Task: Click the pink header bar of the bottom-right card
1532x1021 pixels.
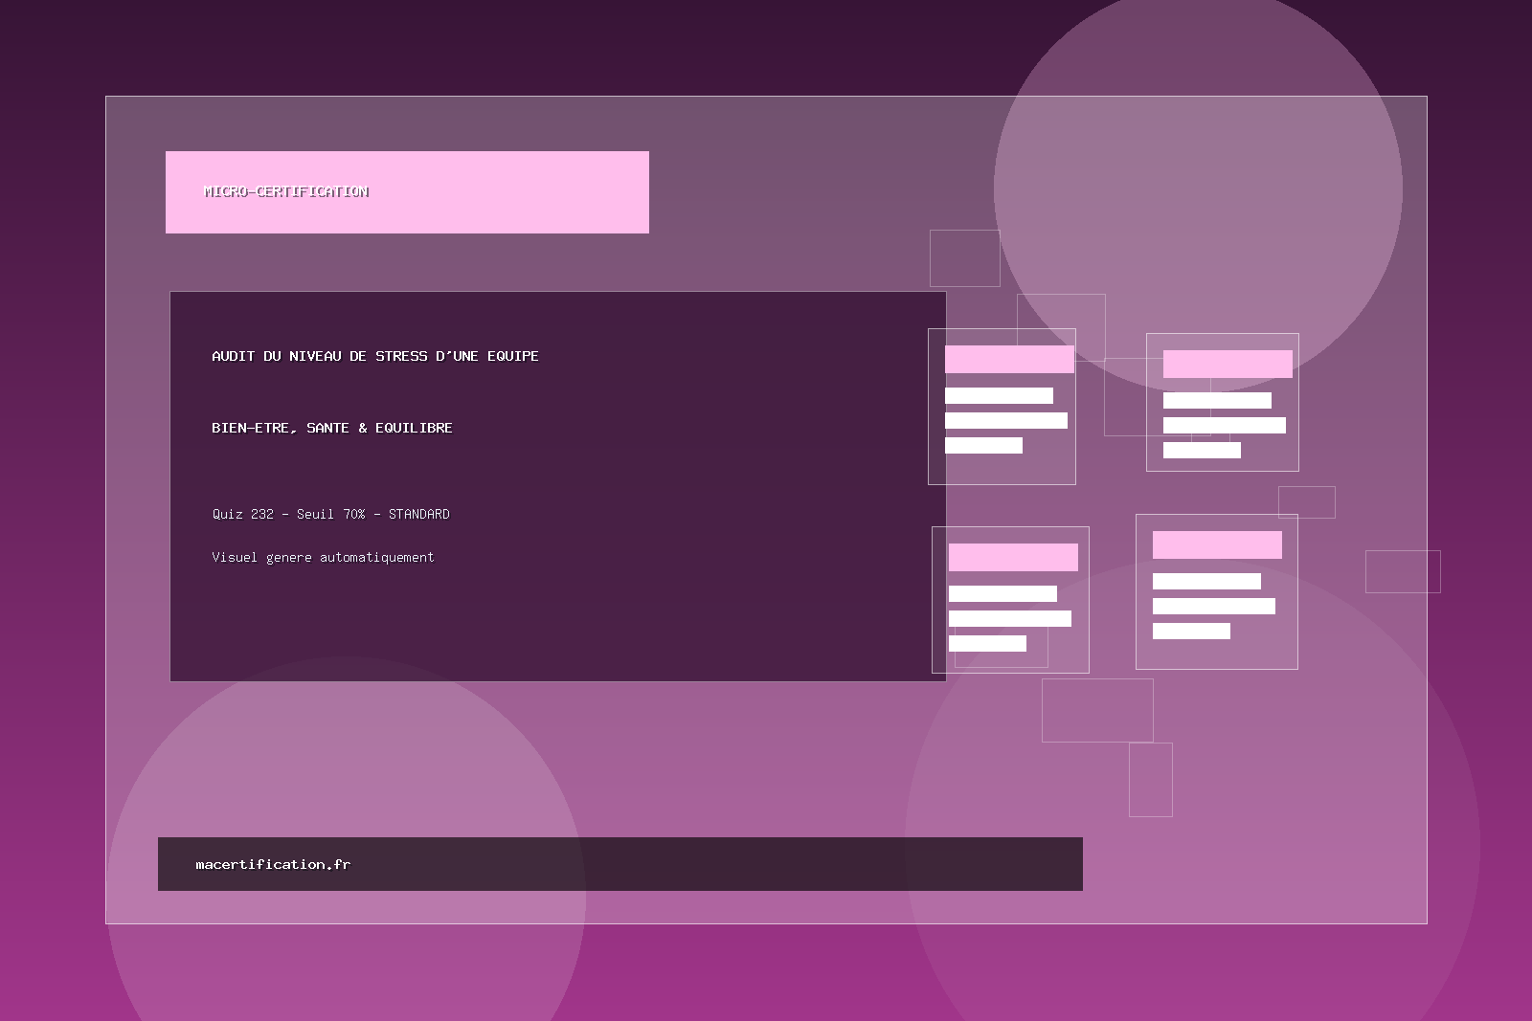Action: coord(1217,544)
